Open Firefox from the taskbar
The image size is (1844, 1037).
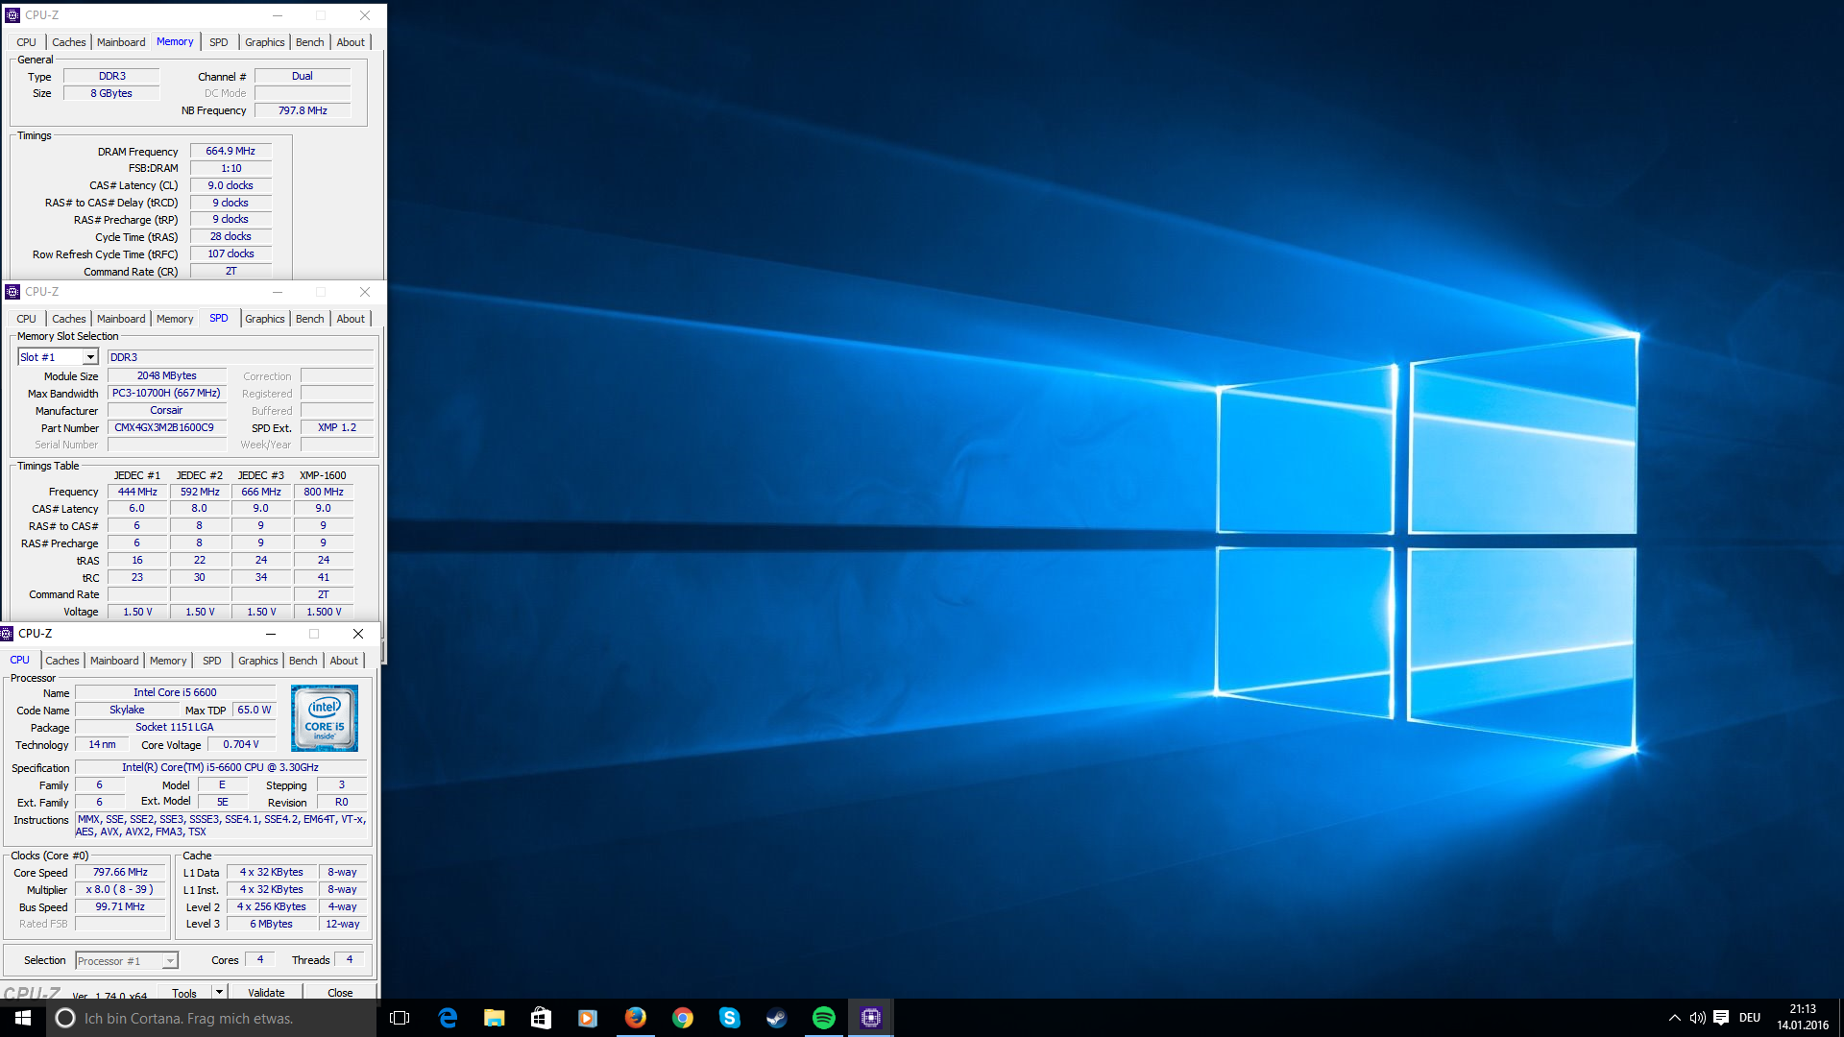(635, 1018)
